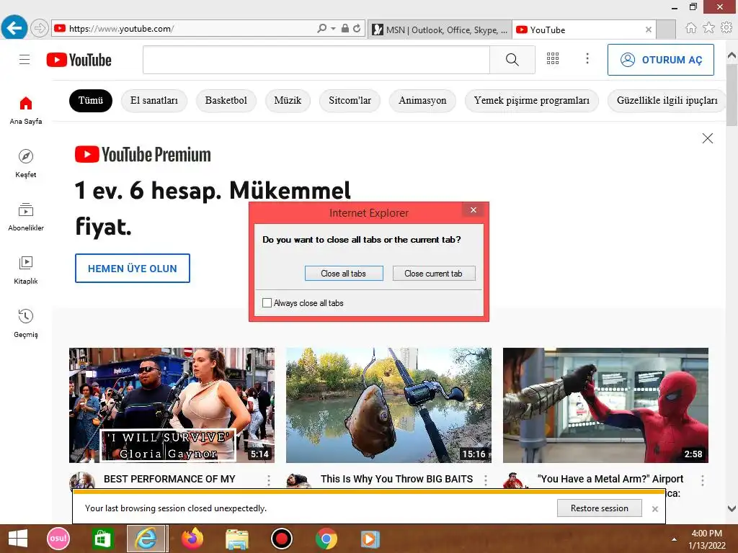Click Close current tab in the dialog
The width and height of the screenshot is (738, 553).
[x=433, y=273]
